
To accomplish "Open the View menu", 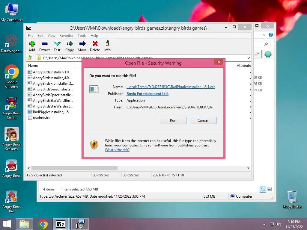I will (x=51, y=36).
